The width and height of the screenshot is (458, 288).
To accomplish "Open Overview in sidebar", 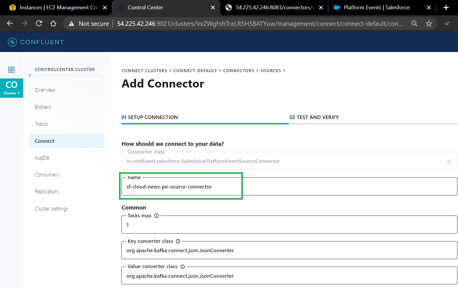I will tap(45, 90).
